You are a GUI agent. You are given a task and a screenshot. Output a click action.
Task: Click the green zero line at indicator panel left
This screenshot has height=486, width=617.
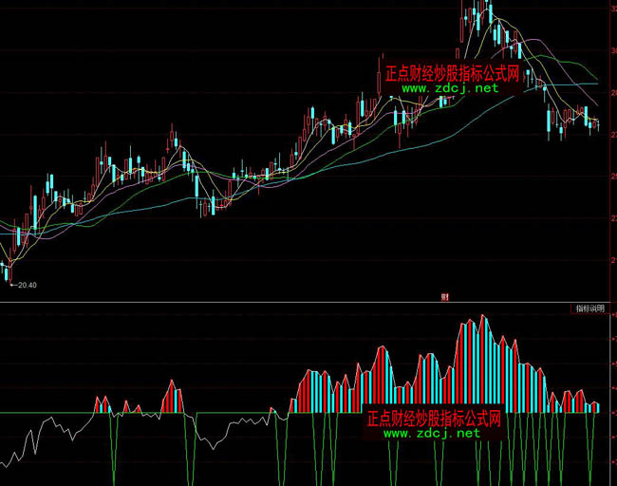(38, 413)
